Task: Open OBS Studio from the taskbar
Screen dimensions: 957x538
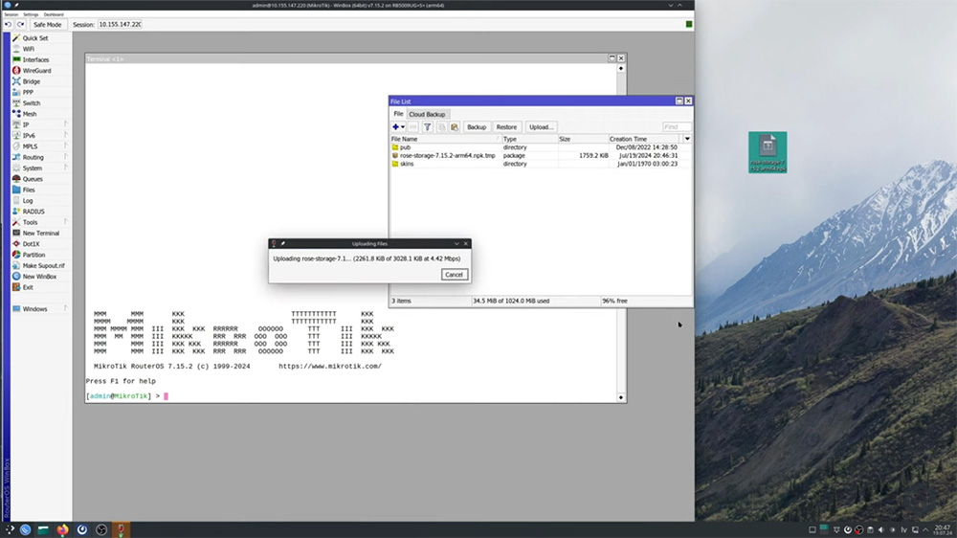Action: tap(102, 529)
